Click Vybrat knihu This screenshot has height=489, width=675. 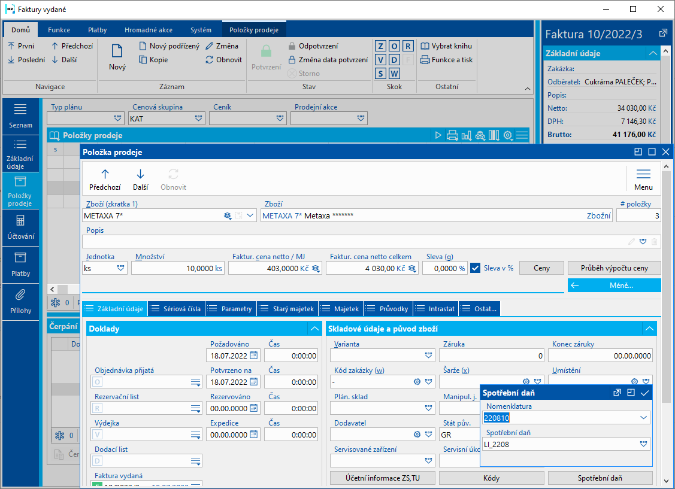tap(446, 46)
